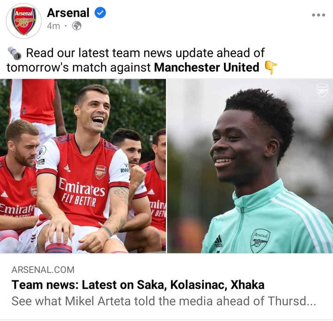Click the bold Manchester United text
Screen dimensions: 333x321
click(x=206, y=68)
